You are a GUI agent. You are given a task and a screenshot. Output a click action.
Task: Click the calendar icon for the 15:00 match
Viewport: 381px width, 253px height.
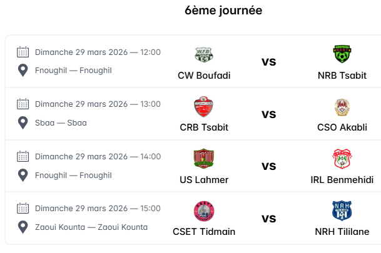pos(23,209)
